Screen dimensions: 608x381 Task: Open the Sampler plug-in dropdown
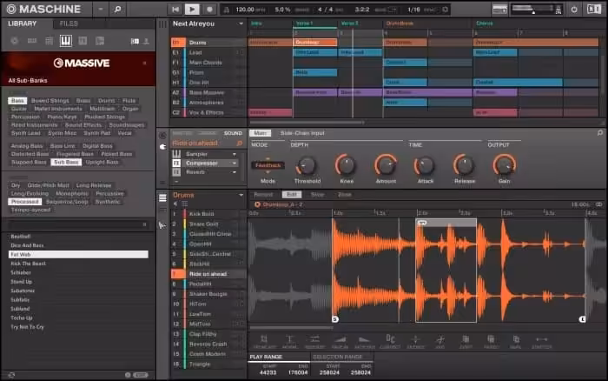point(235,154)
